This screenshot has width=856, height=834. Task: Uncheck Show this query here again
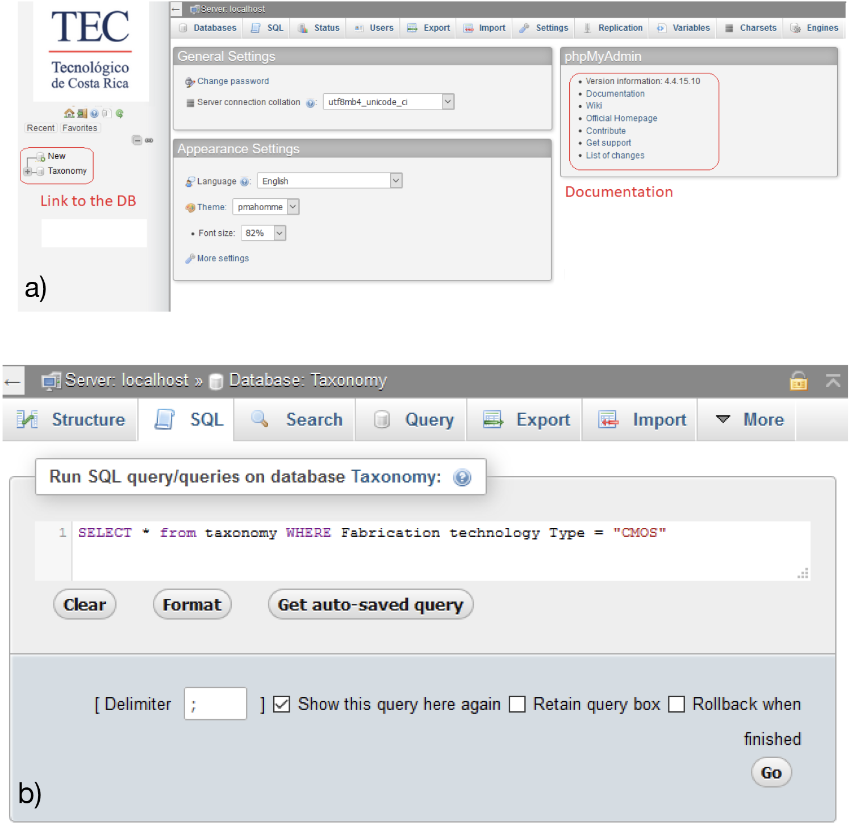point(282,704)
